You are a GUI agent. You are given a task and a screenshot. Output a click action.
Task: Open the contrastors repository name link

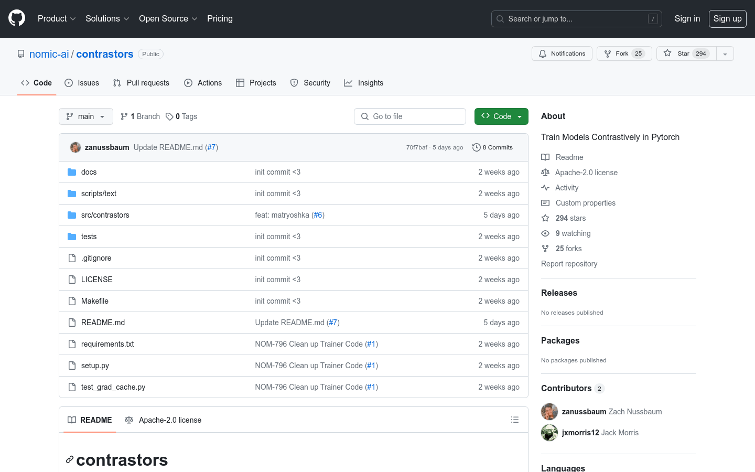coord(105,54)
